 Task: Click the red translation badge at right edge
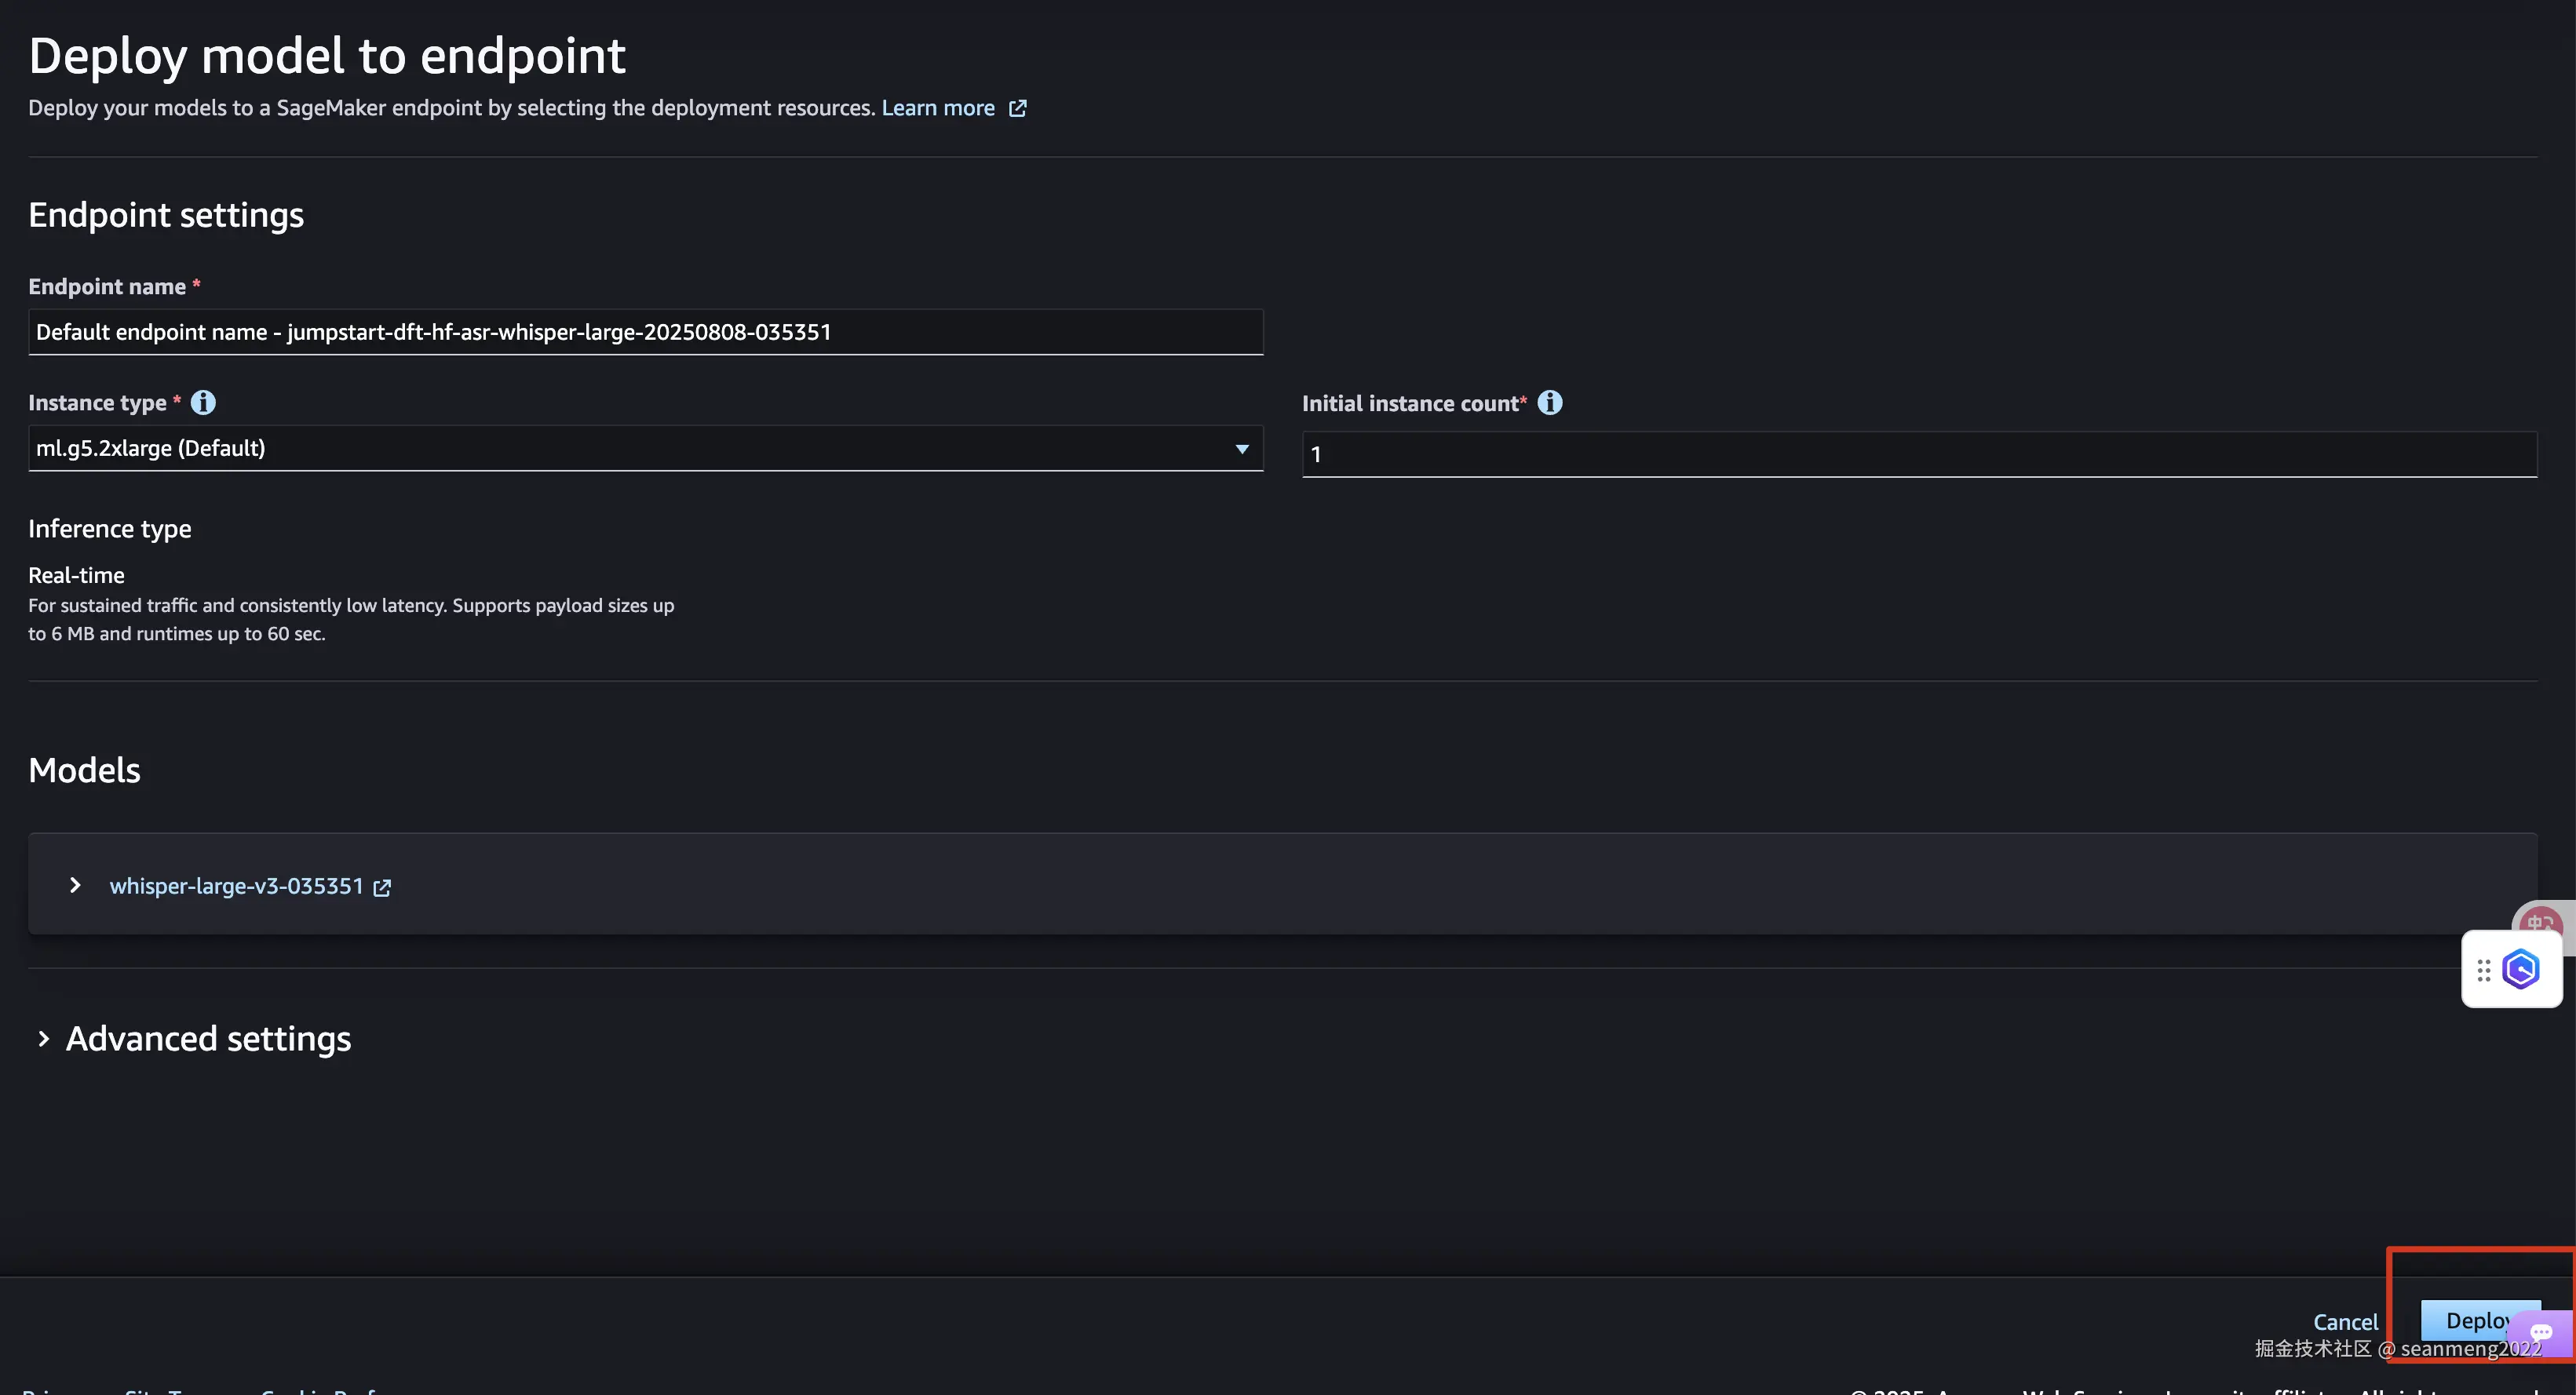coord(2541,920)
